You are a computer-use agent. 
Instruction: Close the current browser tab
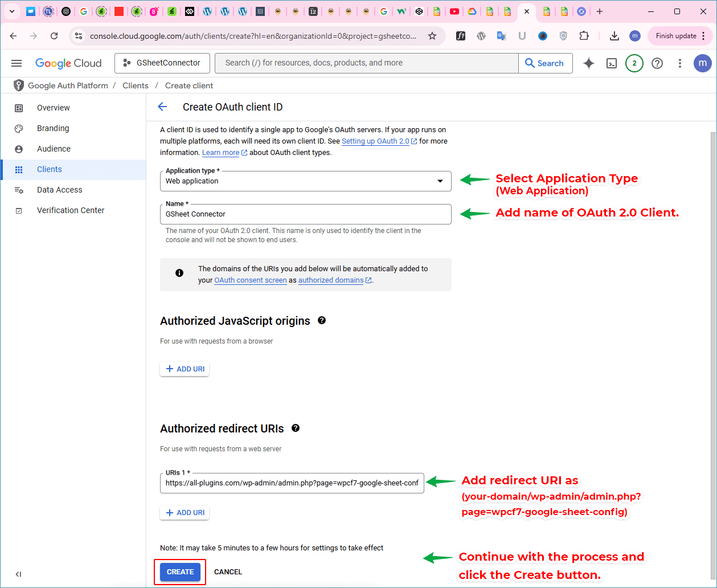point(527,11)
